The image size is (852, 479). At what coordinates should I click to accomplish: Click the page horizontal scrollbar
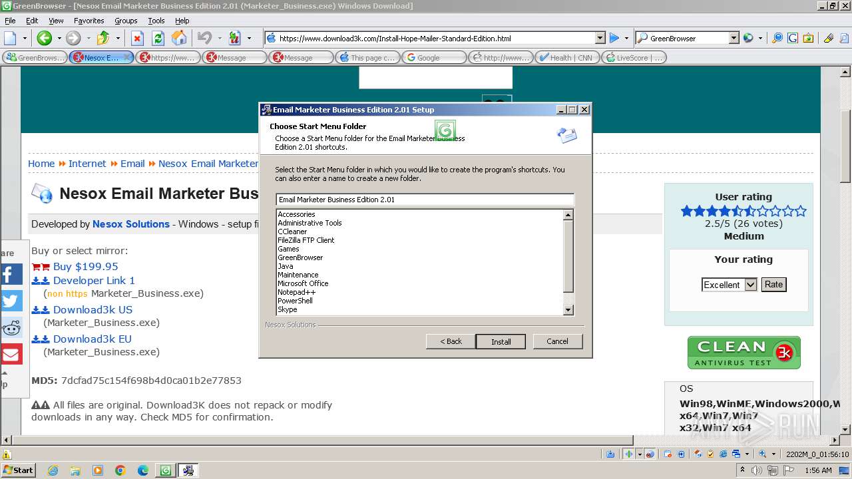(x=322, y=440)
